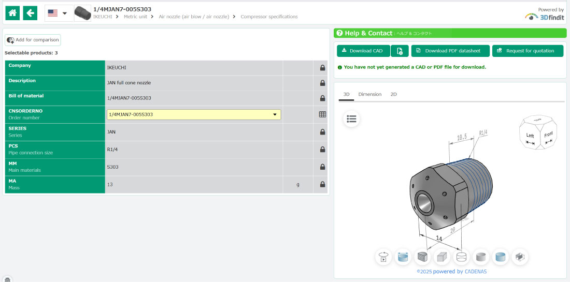Select the gray box view icon

442,257
